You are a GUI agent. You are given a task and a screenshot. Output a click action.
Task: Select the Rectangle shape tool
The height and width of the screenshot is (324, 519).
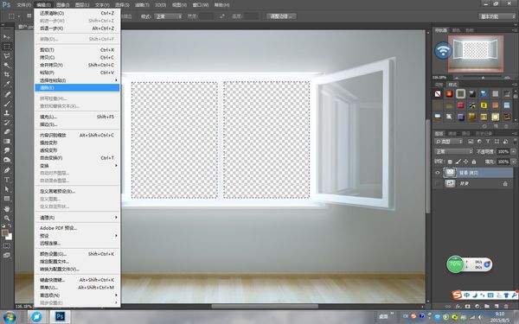click(x=7, y=199)
